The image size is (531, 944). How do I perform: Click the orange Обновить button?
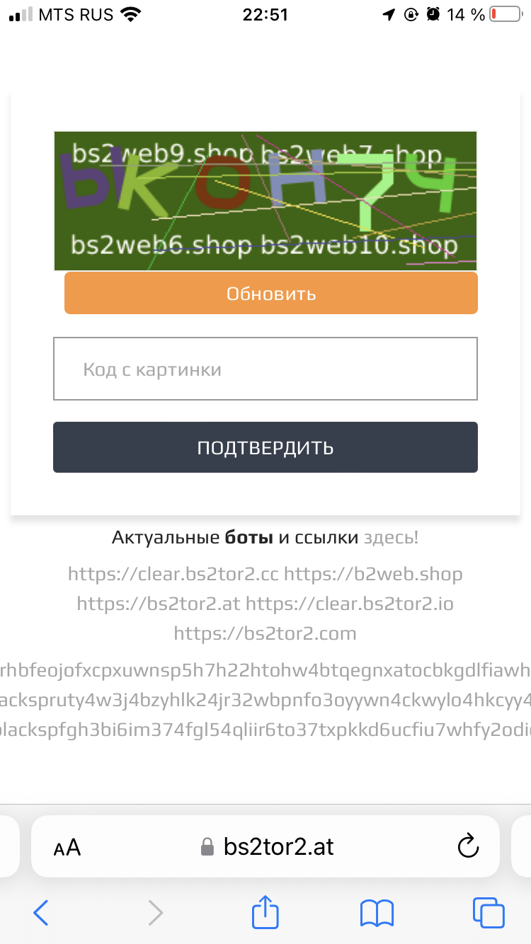(x=271, y=293)
